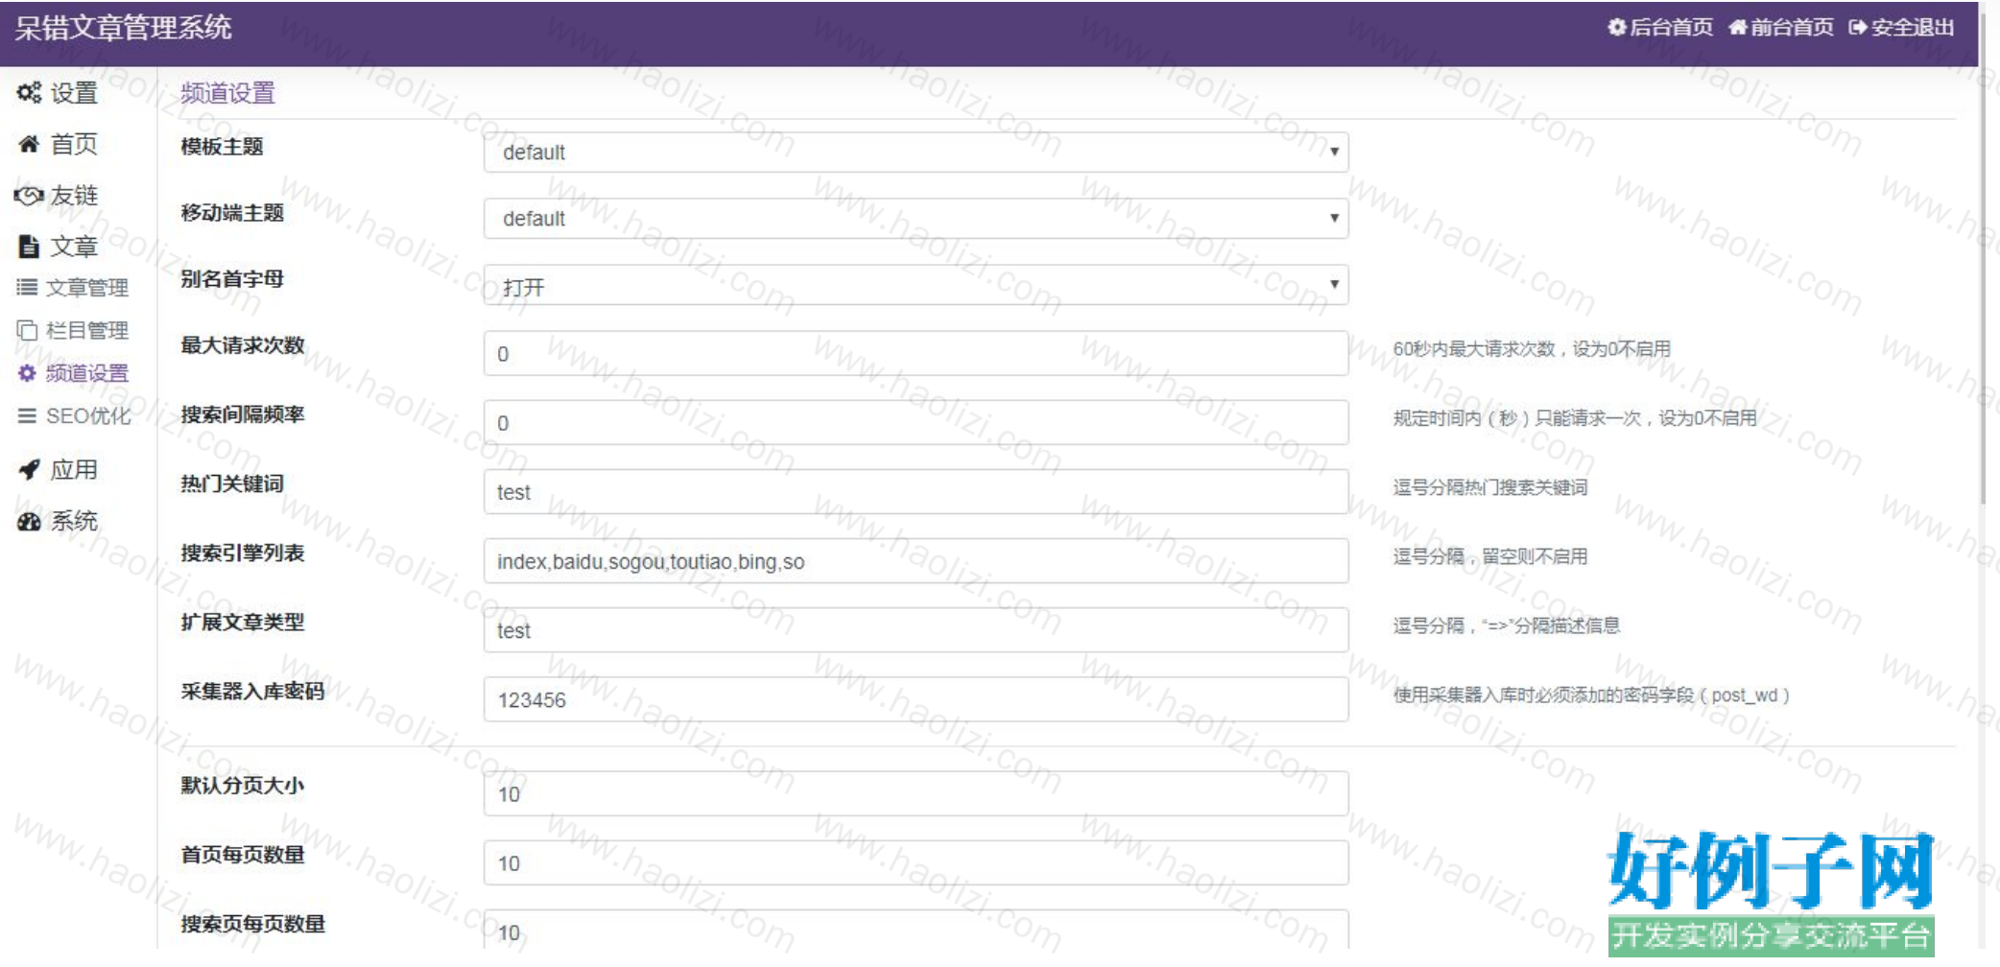2000x967 pixels.
Task: Focus the 搜索引擎列表 input field
Action: pos(916,560)
